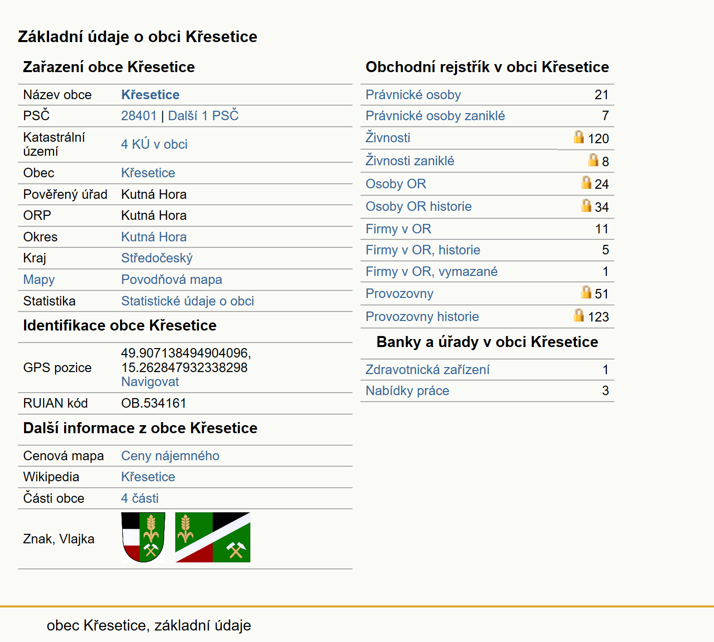Image resolution: width=714 pixels, height=642 pixels.
Task: Click count 21 for Právnické osoby
Action: pos(602,95)
